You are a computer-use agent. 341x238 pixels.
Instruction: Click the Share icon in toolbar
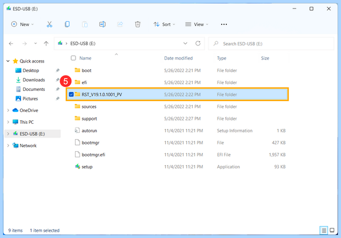tap(120, 24)
